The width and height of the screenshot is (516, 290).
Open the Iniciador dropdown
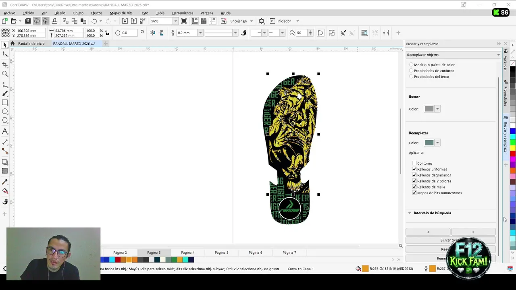point(298,21)
